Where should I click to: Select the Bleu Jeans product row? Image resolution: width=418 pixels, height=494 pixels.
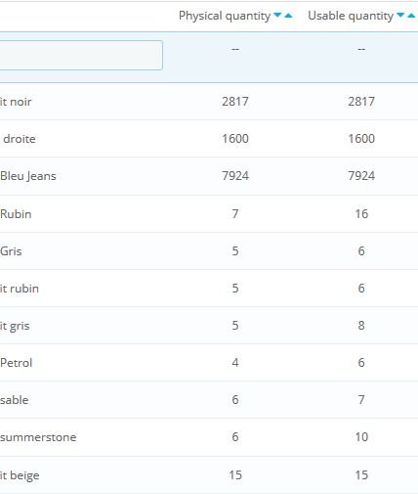click(x=209, y=176)
